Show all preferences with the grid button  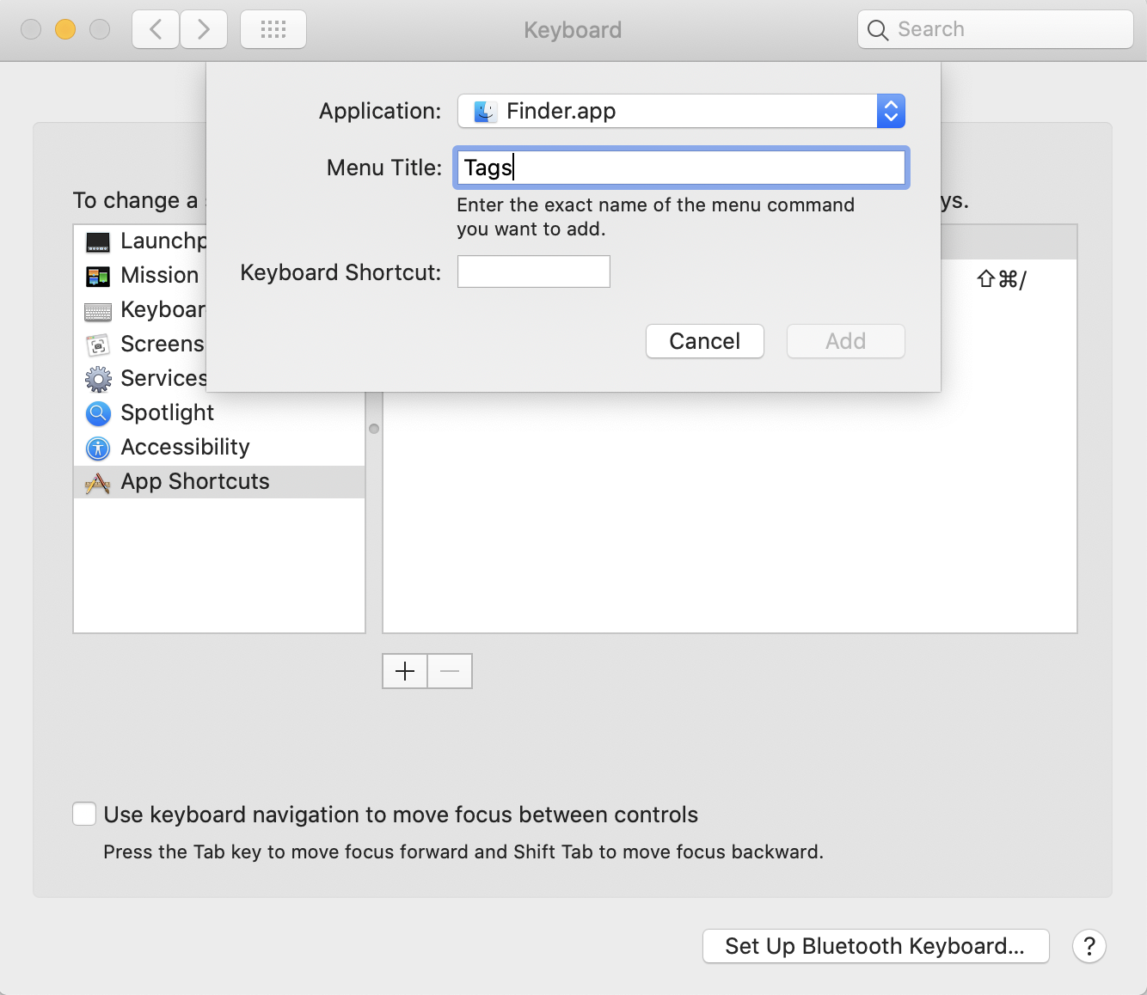pyautogui.click(x=273, y=30)
